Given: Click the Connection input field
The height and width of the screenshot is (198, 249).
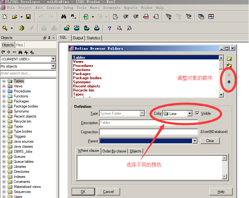Looking at the screenshot, I should tap(148, 132).
